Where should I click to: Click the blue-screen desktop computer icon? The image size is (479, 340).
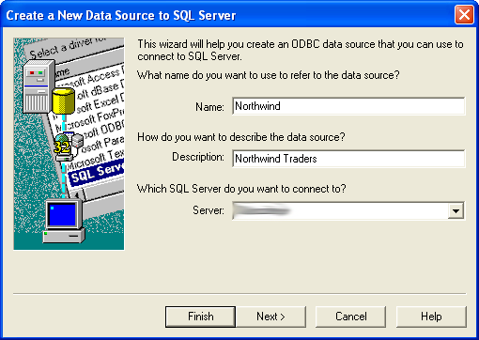(x=64, y=221)
